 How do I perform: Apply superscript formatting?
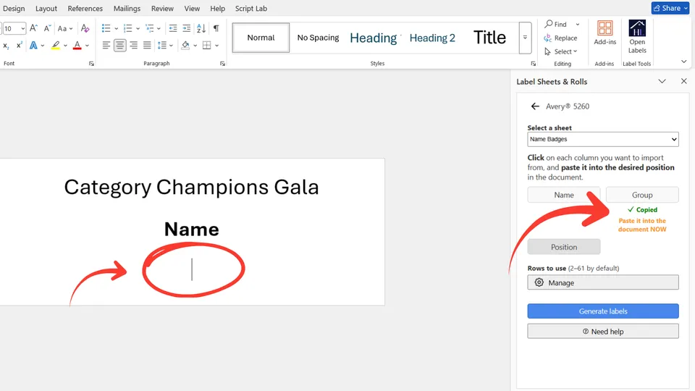point(19,45)
